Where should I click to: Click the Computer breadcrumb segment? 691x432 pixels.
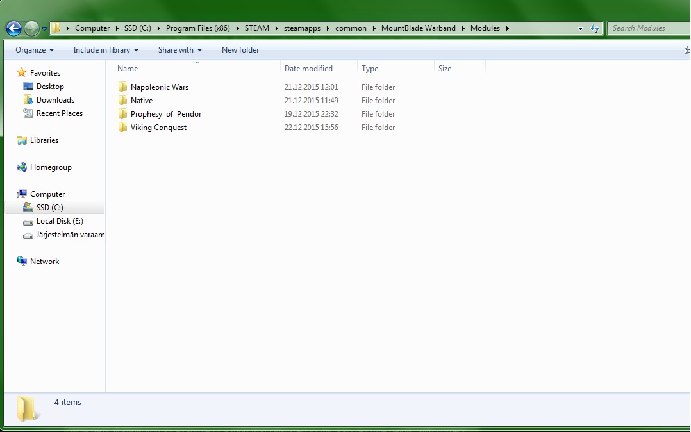92,28
